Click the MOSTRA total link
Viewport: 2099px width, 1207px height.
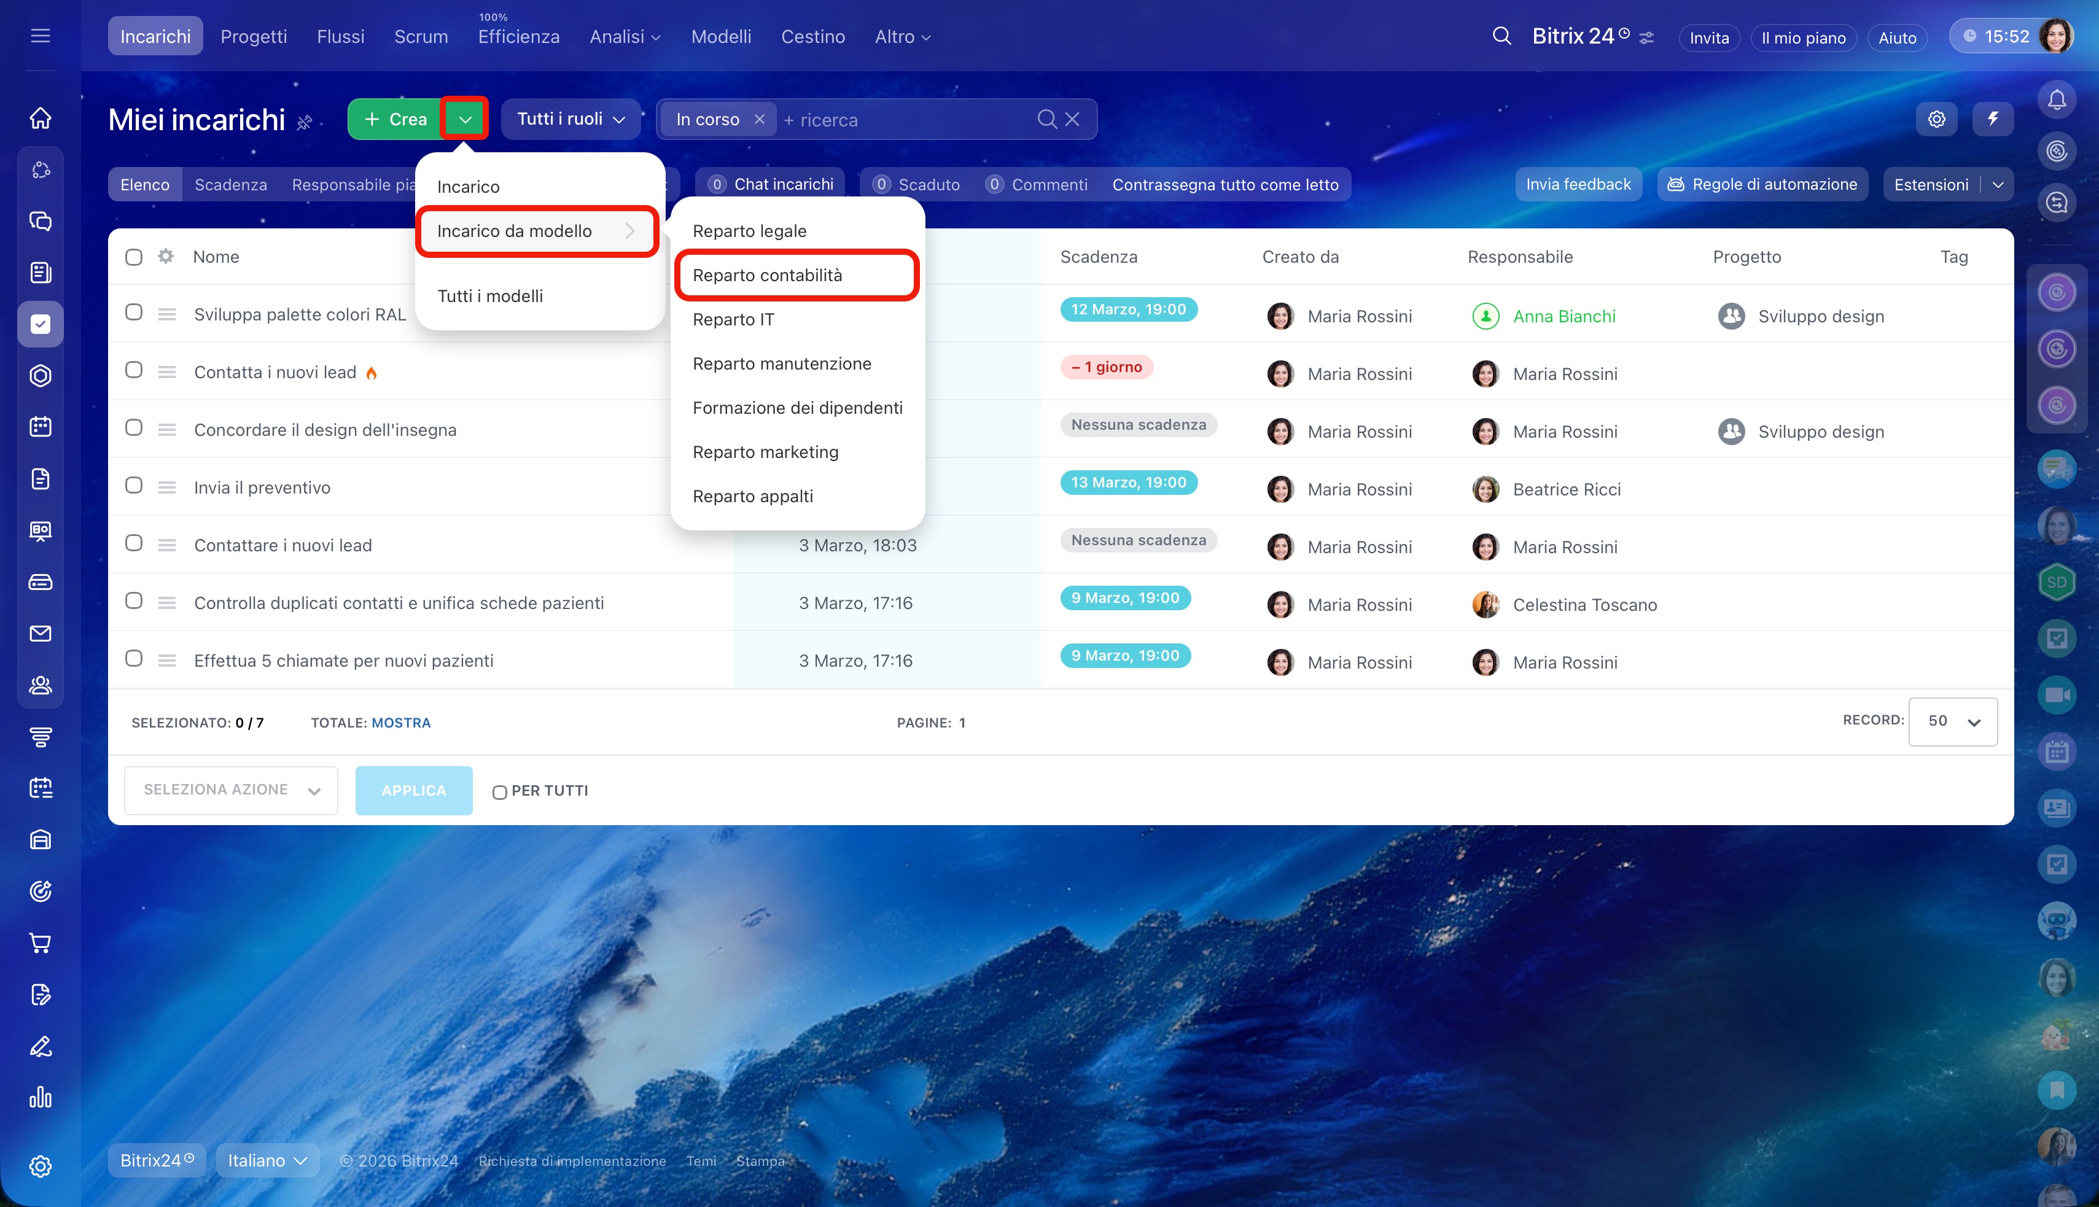(x=400, y=723)
